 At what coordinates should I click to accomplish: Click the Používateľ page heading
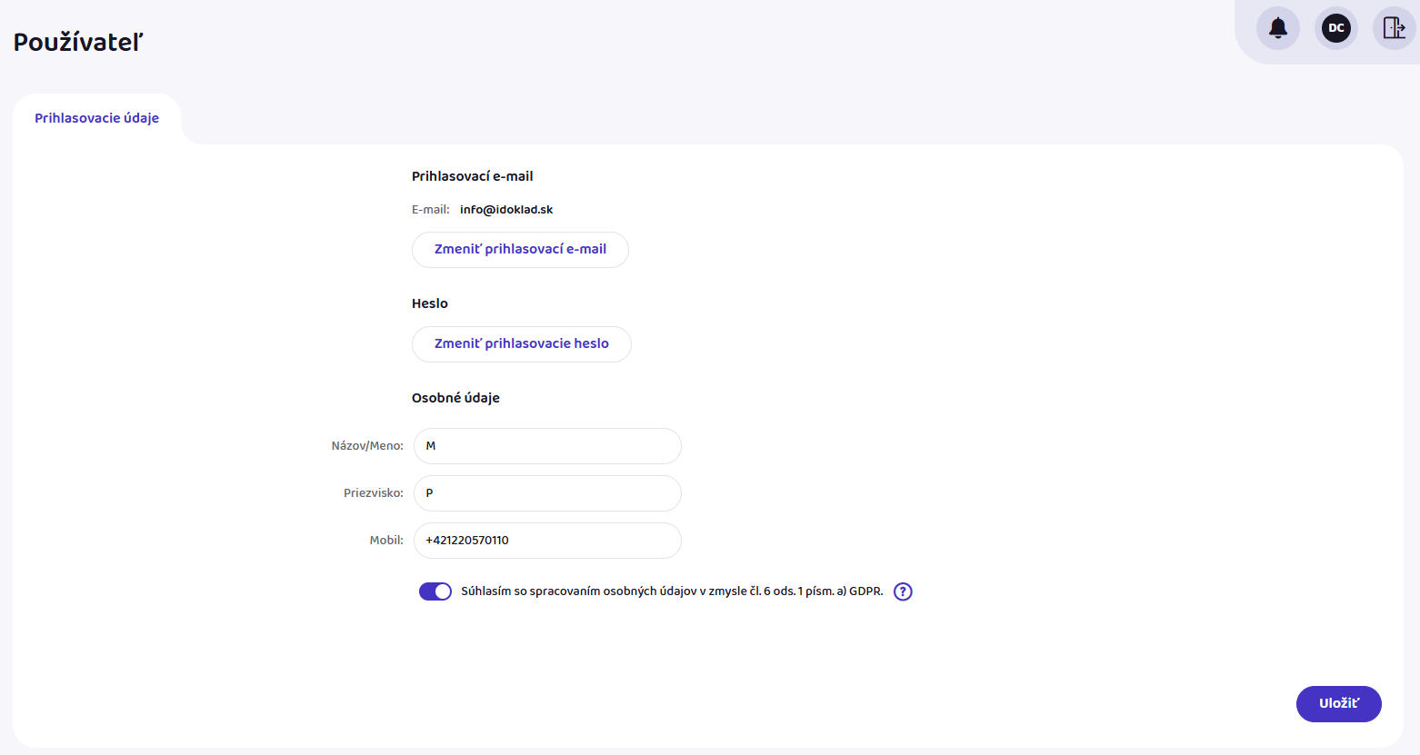click(x=78, y=42)
